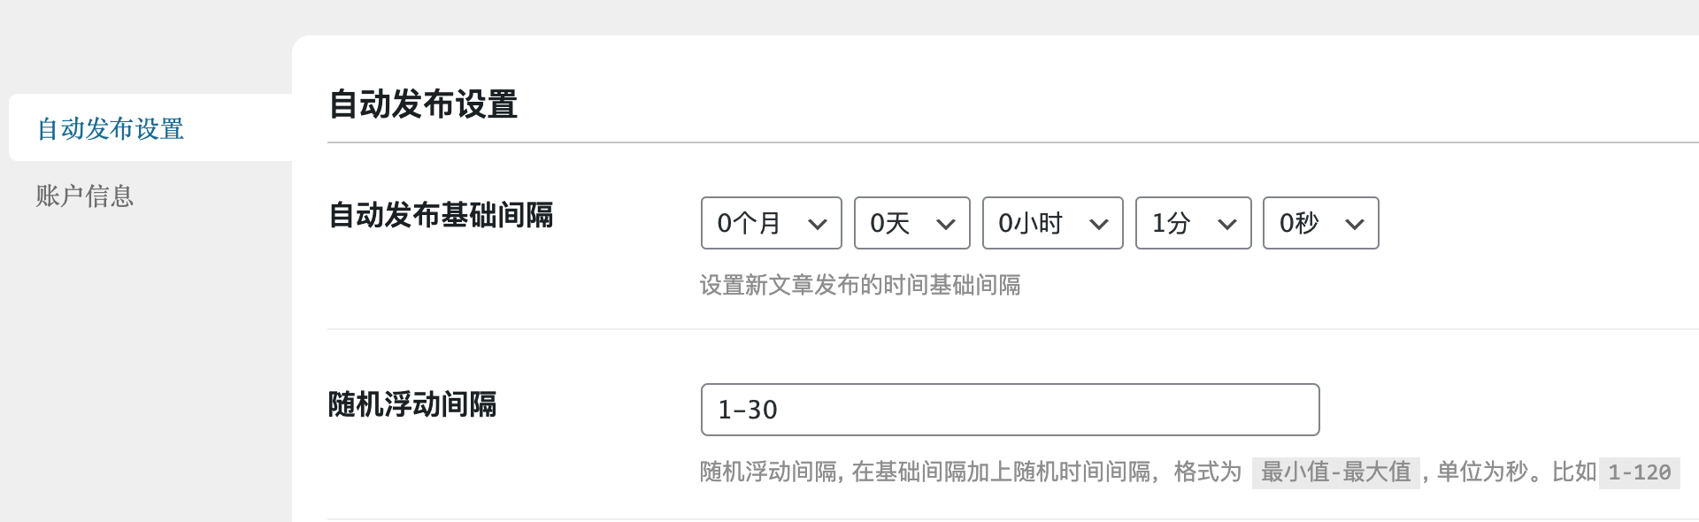
Task: Click the chevron arrow in the hours selector
Action: pos(1099,225)
